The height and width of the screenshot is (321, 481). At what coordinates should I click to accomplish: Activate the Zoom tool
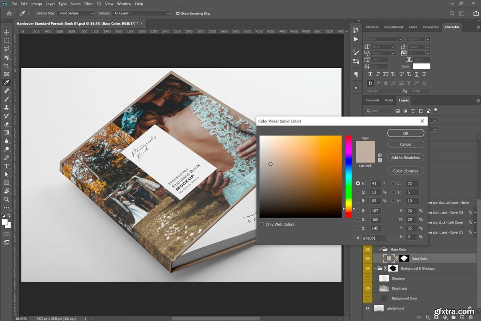(x=6, y=199)
